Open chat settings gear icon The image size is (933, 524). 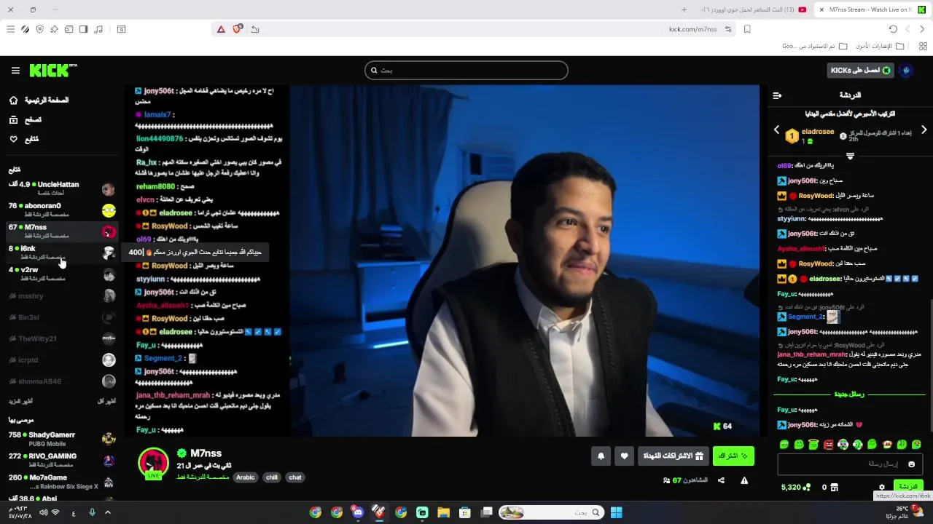pos(882,487)
